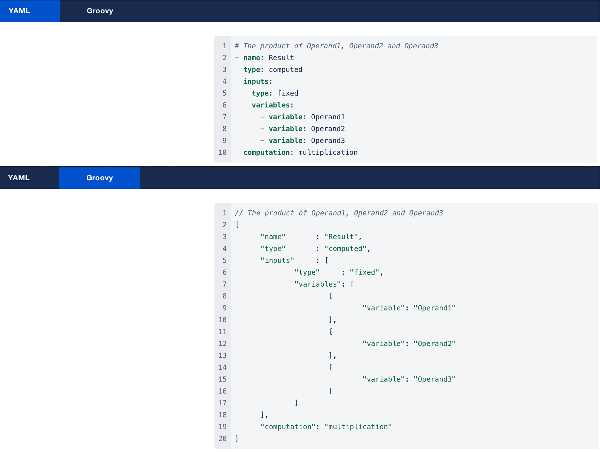Click 'type: computed' in the YAML code

click(272, 70)
